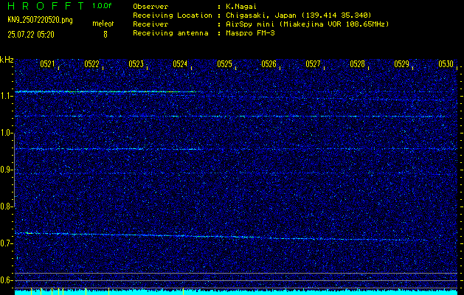Click the 0529 time axis label
The image size is (464, 295).
point(401,64)
